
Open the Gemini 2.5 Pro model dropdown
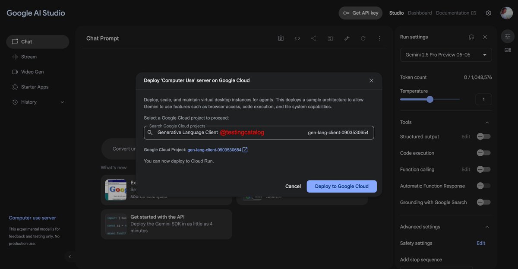(445, 55)
